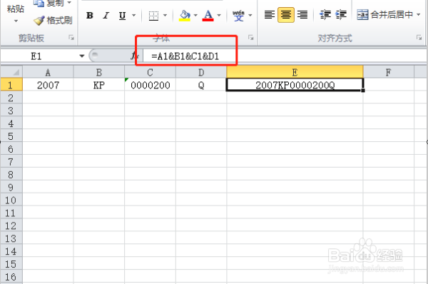Open underline style dropdown arrow

[134, 15]
